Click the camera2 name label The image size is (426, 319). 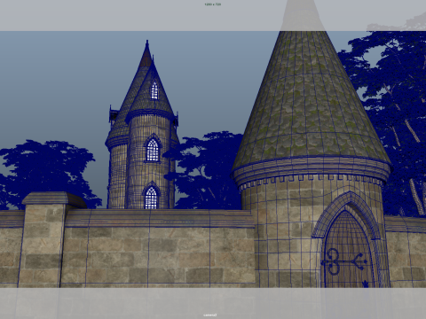tap(209, 315)
